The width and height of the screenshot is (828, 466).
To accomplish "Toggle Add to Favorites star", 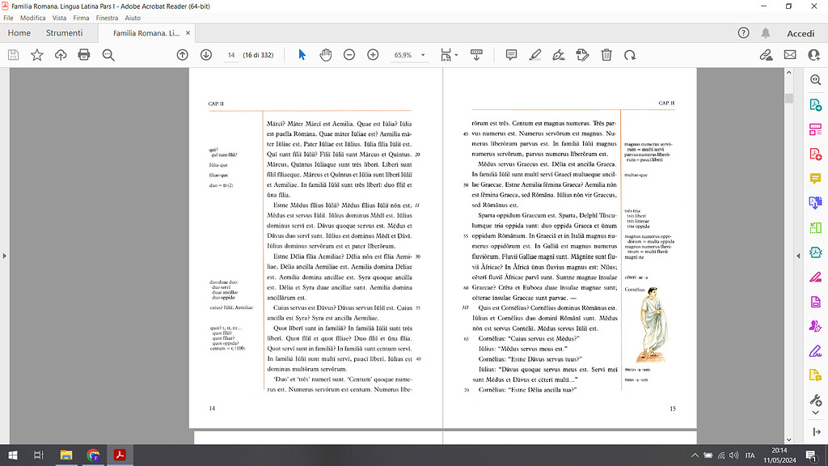I will tap(36, 54).
